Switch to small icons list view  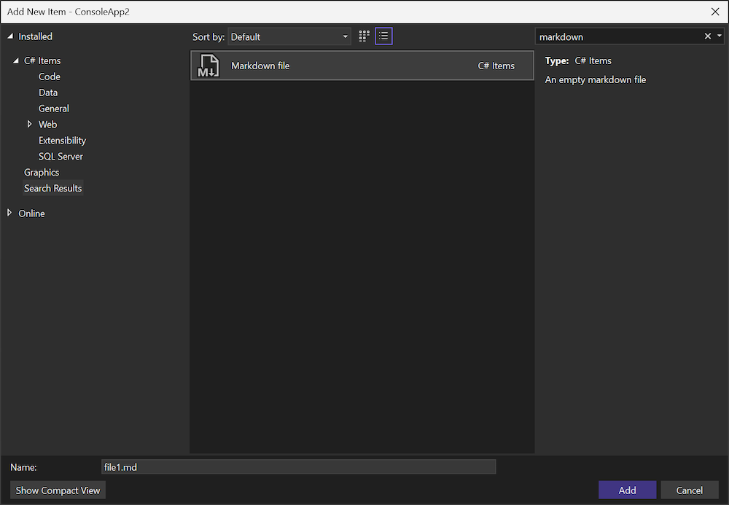click(383, 36)
